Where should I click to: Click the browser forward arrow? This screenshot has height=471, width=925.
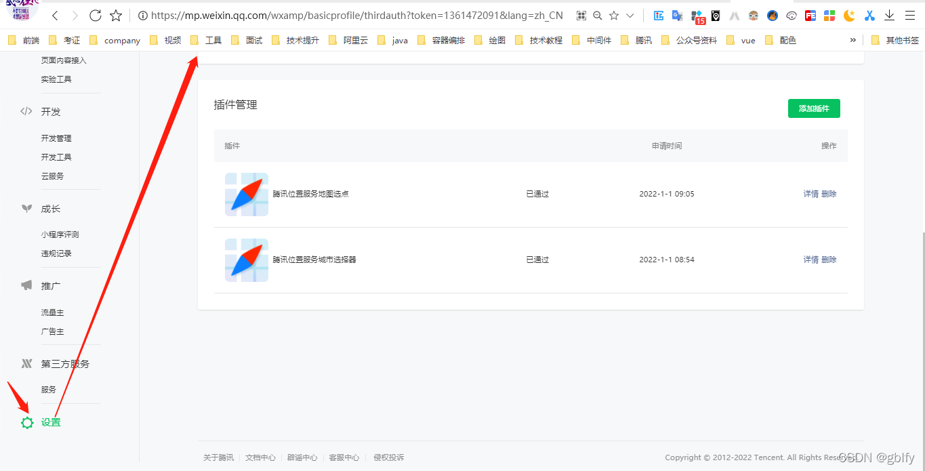click(x=75, y=15)
